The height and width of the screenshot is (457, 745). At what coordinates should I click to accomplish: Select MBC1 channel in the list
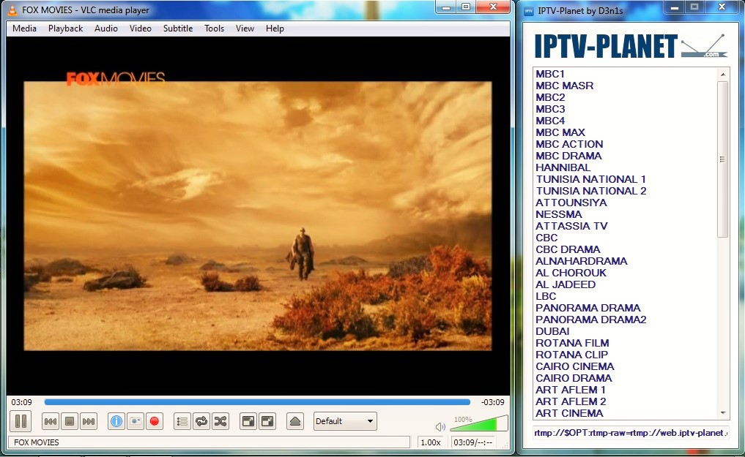click(x=550, y=74)
